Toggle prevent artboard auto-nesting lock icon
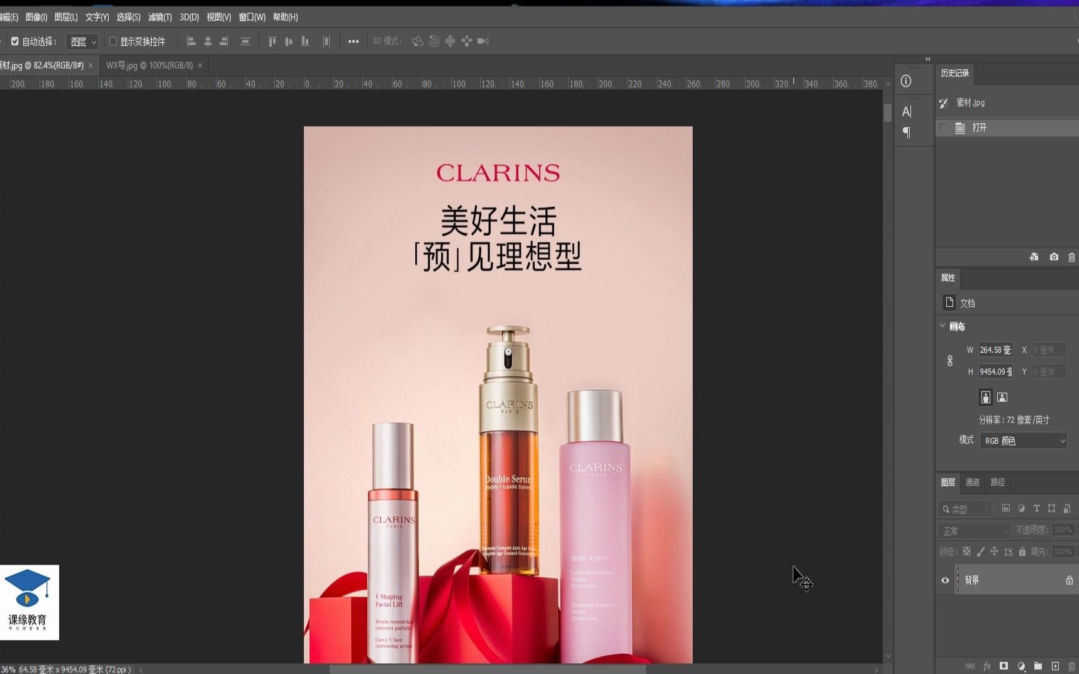This screenshot has height=674, width=1079. point(1008,551)
